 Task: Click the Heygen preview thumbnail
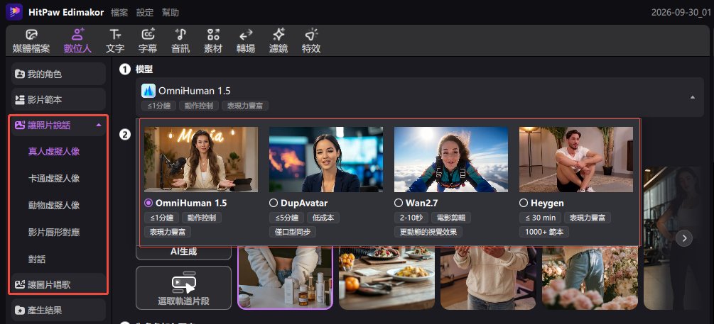[x=576, y=160]
